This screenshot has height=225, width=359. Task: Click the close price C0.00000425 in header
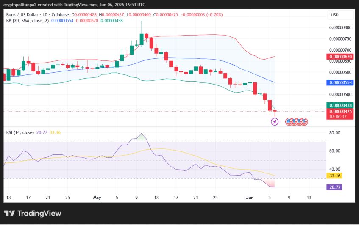166,15
